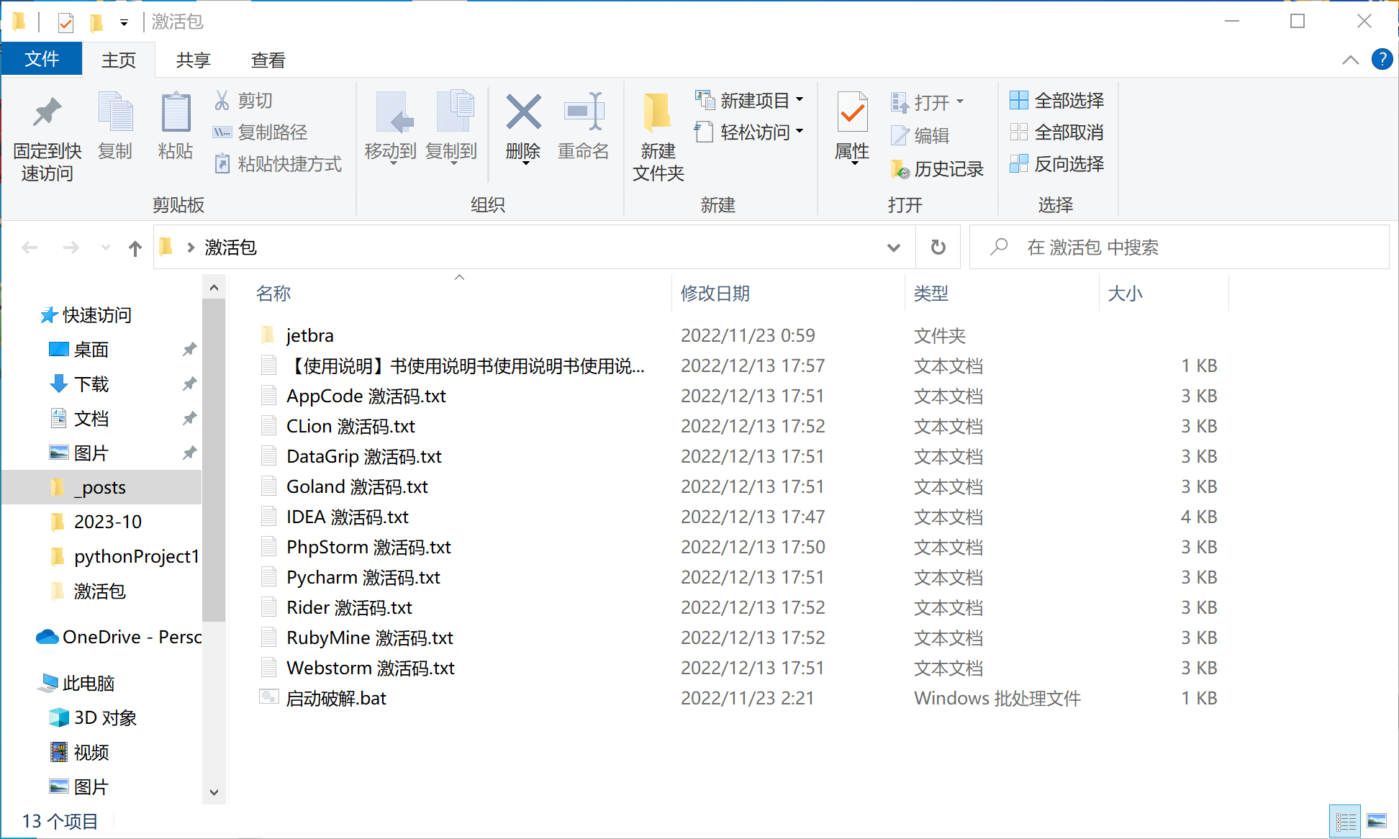This screenshot has height=839, width=1399.
Task: Click Select all (全部选择) in ribbon
Action: [x=1056, y=101]
